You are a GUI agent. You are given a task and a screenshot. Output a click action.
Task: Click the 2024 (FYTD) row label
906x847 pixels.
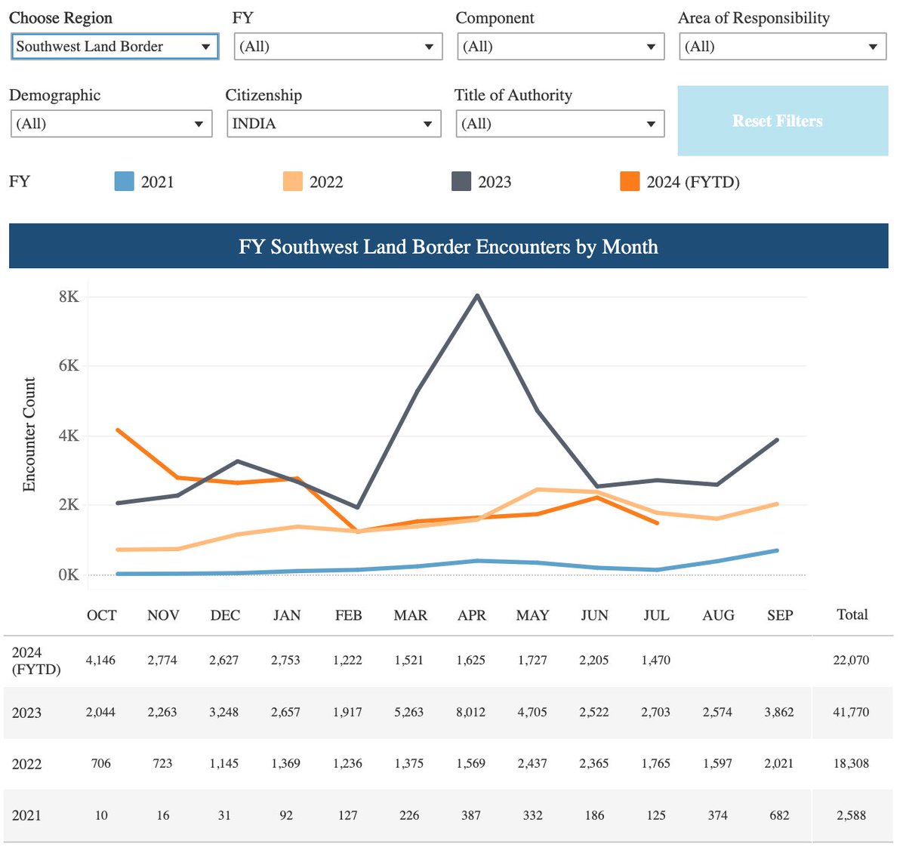36,661
